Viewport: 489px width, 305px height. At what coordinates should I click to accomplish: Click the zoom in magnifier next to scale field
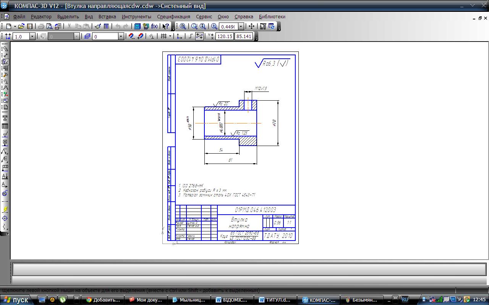pos(214,26)
